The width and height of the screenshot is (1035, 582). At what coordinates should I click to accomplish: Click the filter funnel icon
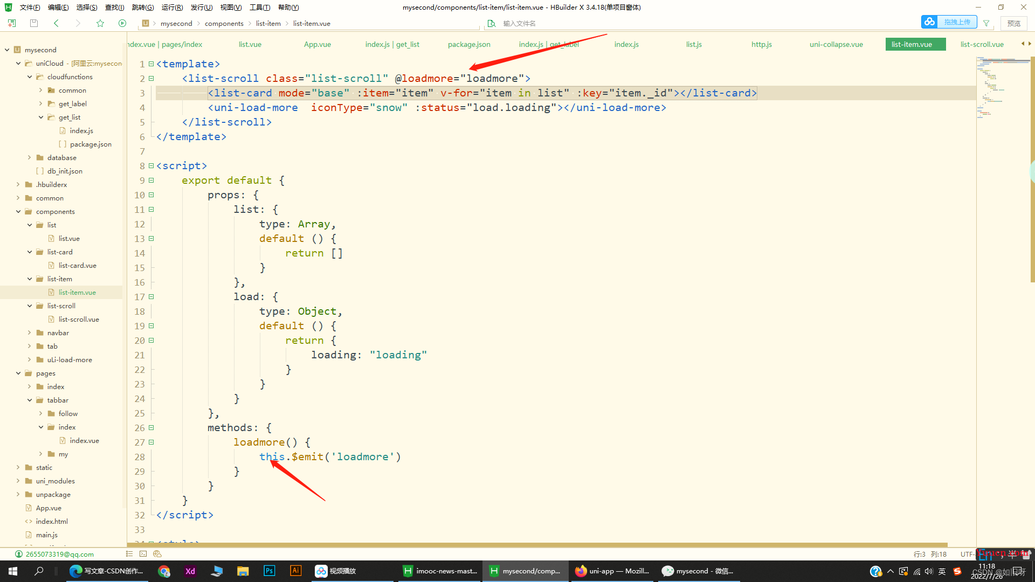(986, 23)
